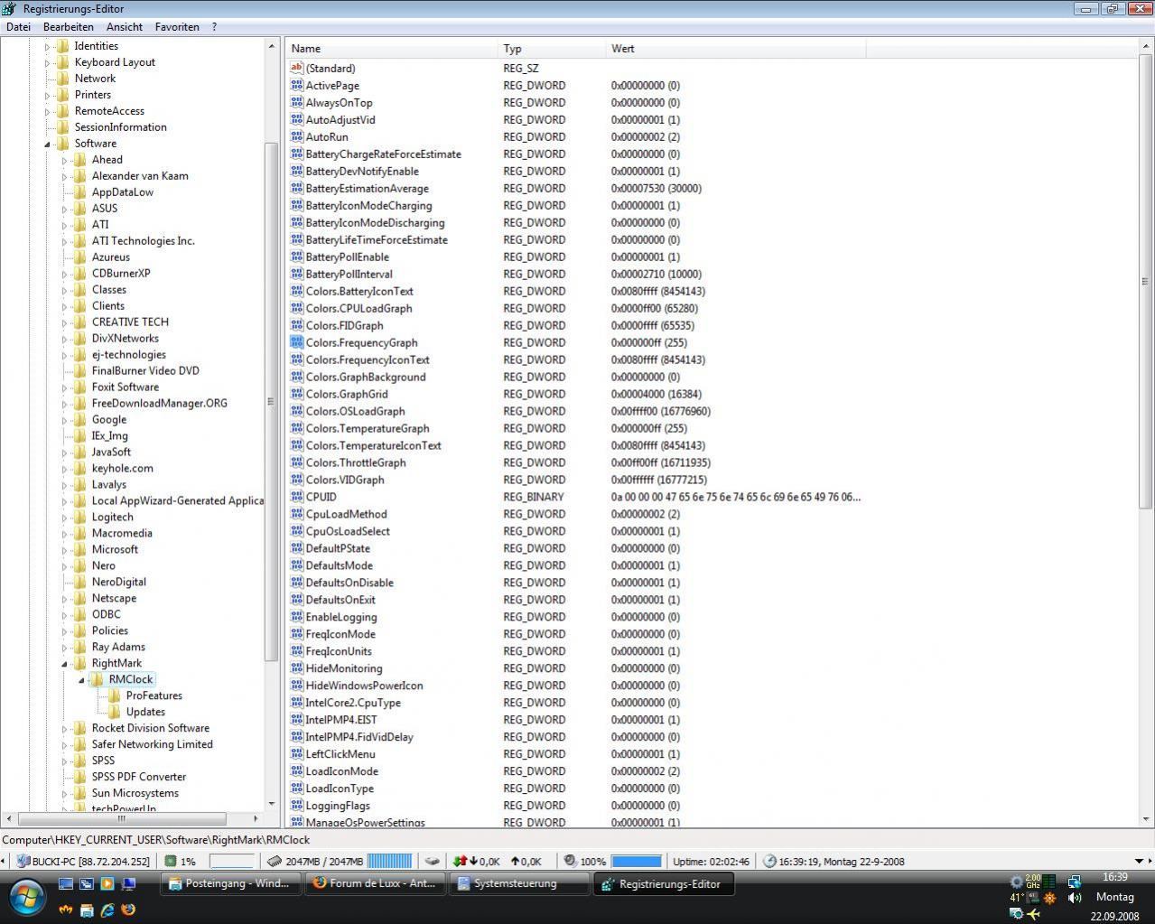
Task: Select the CREATIVE TECH key
Action: [130, 322]
